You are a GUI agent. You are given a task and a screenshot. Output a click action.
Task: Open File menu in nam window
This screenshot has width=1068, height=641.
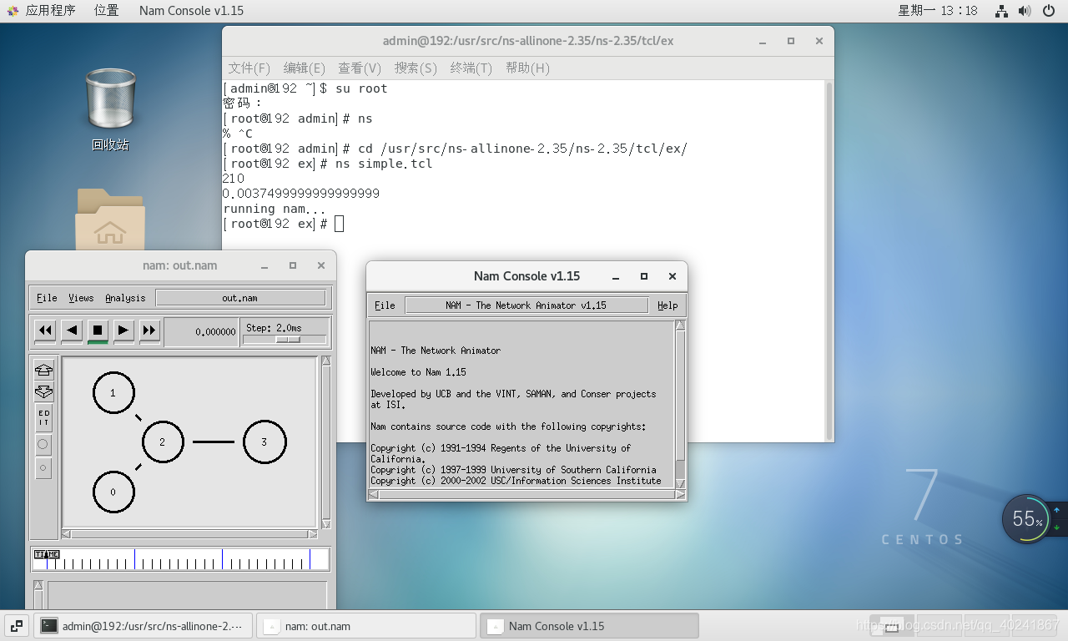[x=47, y=298]
